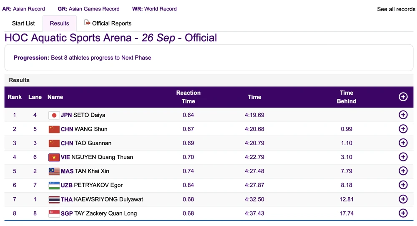Switch to the Start List tab

(x=23, y=23)
